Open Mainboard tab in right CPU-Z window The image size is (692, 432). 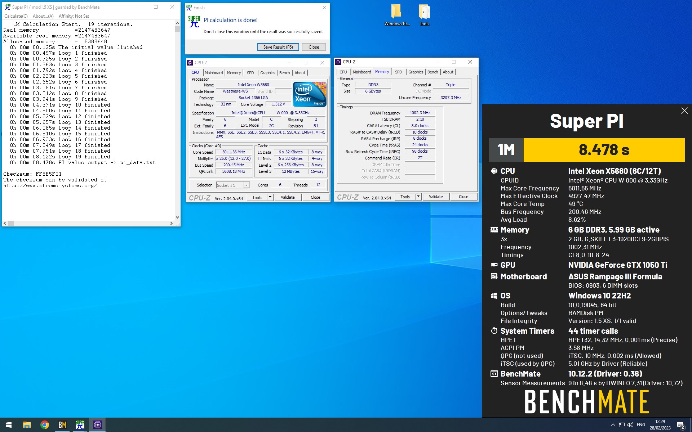pyautogui.click(x=362, y=72)
